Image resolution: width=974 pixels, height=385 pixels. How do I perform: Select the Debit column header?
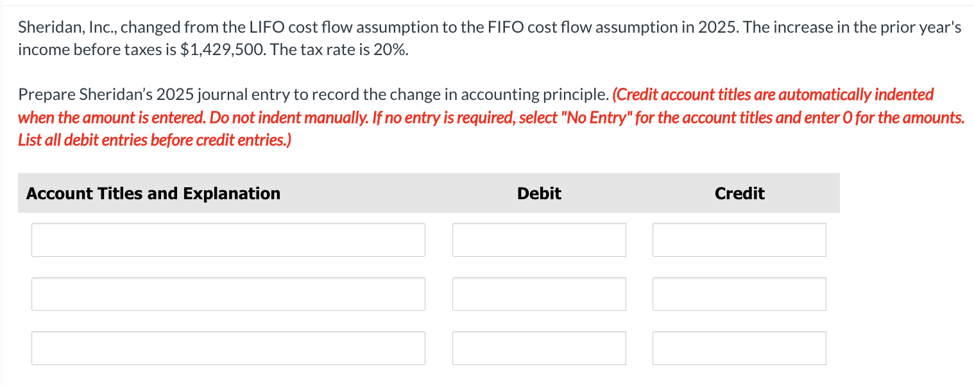539,193
